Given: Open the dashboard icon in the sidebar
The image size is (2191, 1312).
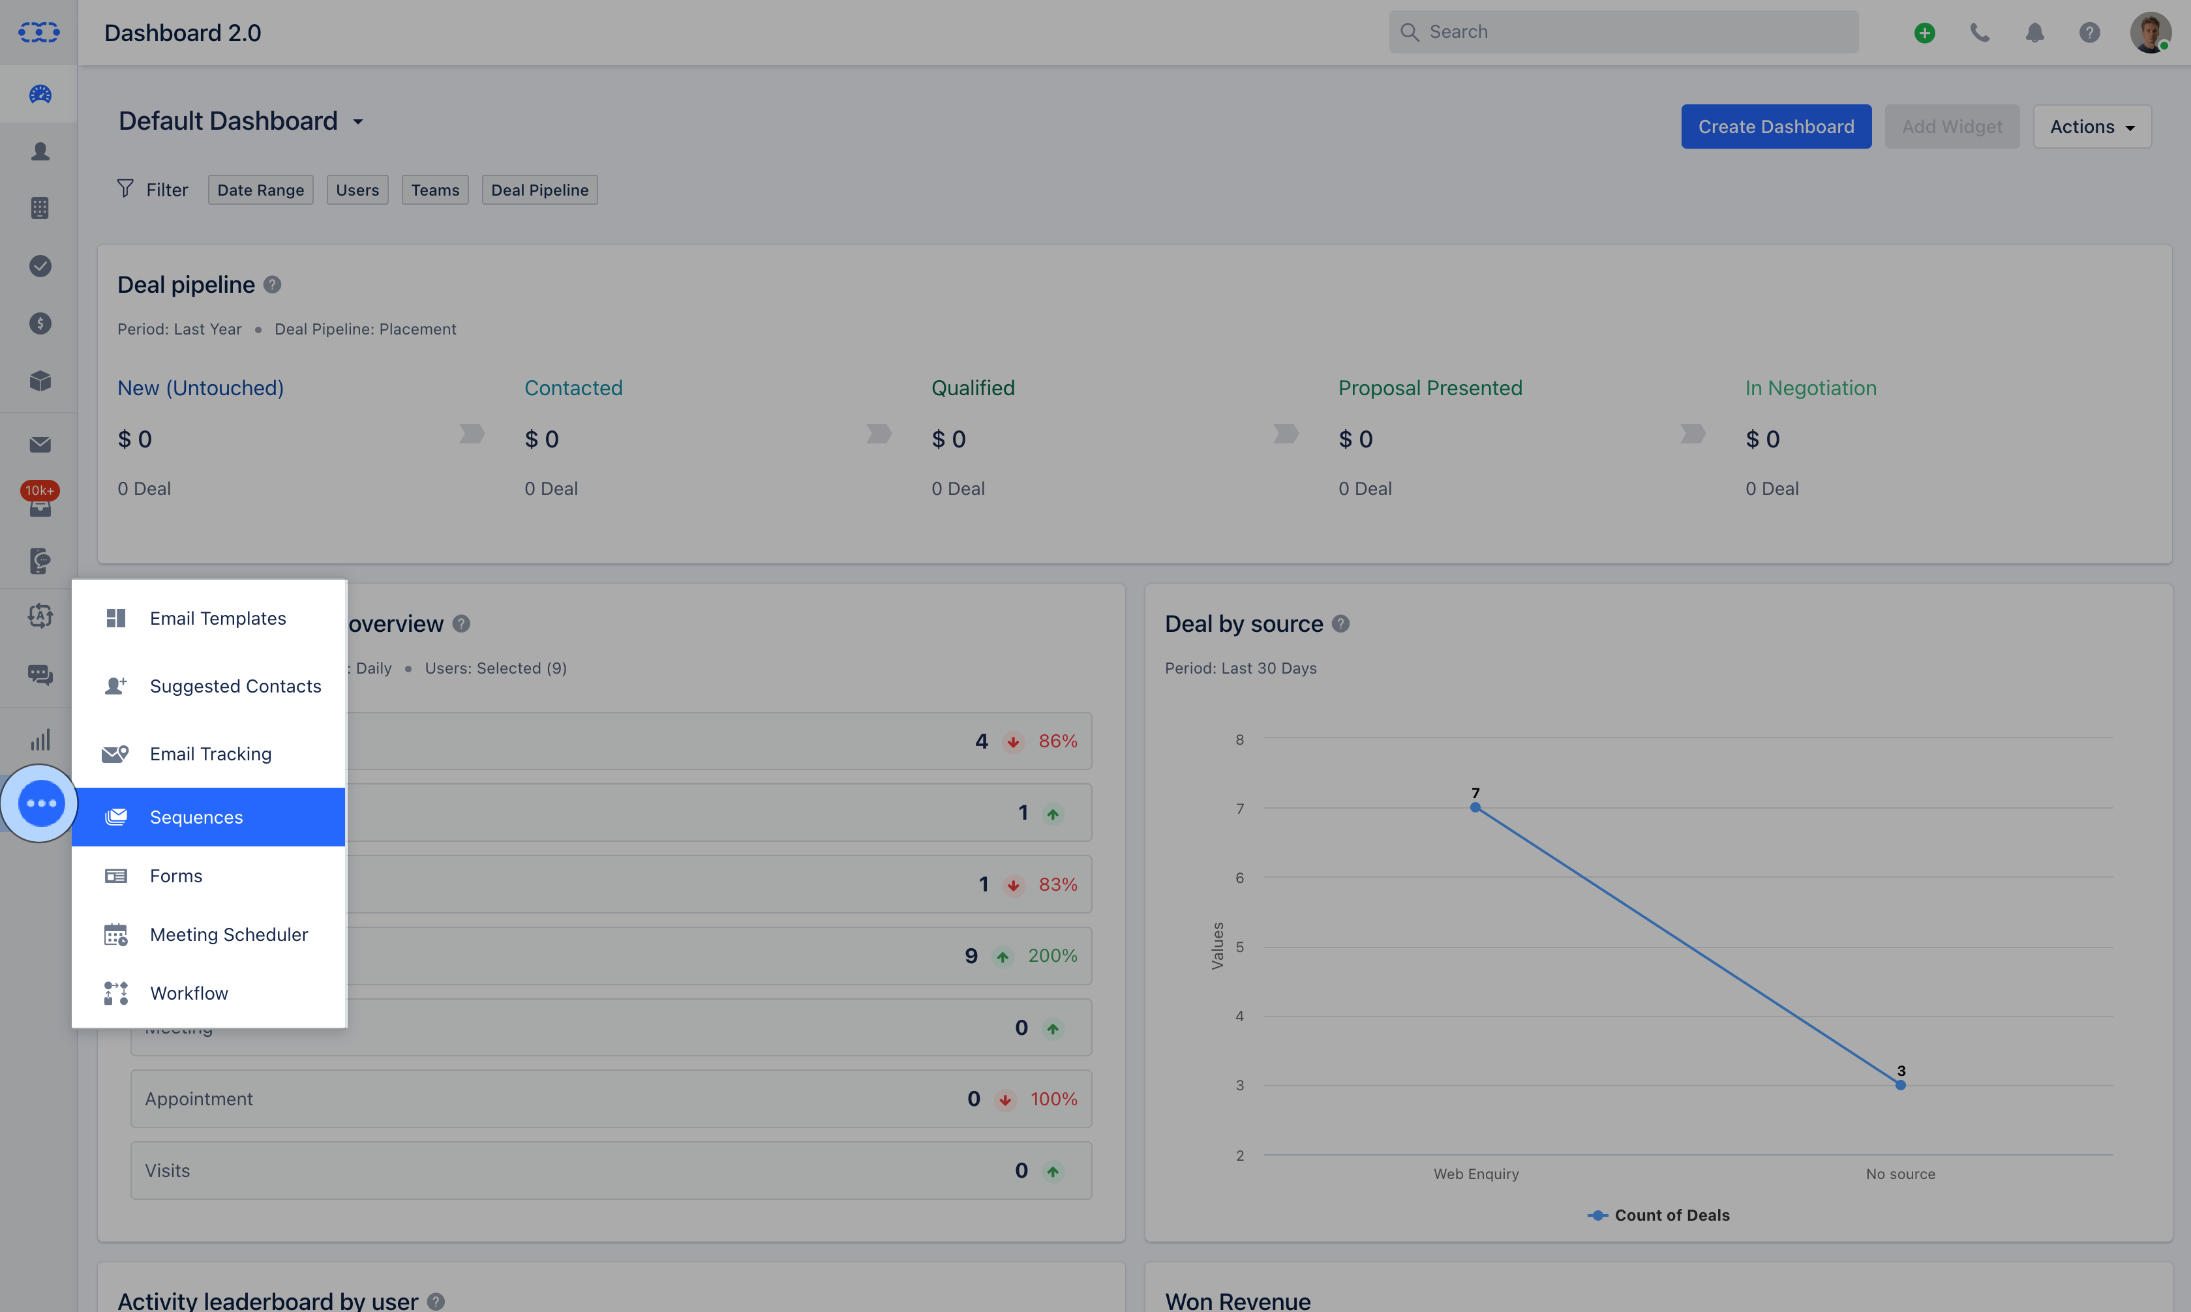Looking at the screenshot, I should pos(40,95).
